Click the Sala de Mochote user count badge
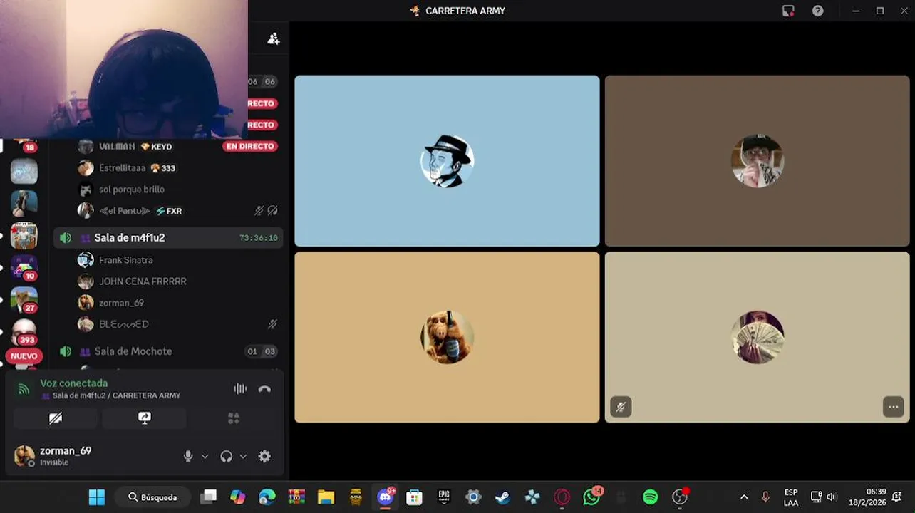The image size is (915, 513). pos(261,351)
